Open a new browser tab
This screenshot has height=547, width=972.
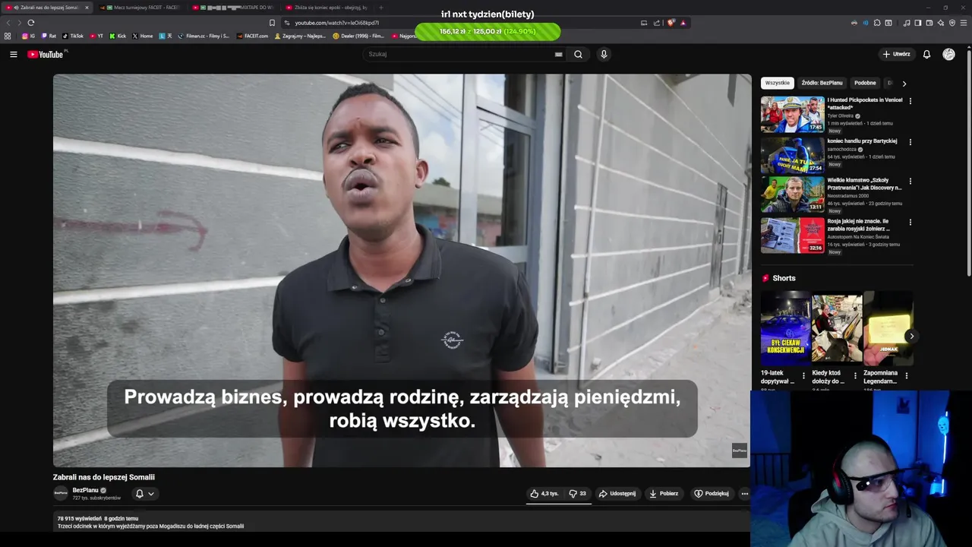coord(380,8)
